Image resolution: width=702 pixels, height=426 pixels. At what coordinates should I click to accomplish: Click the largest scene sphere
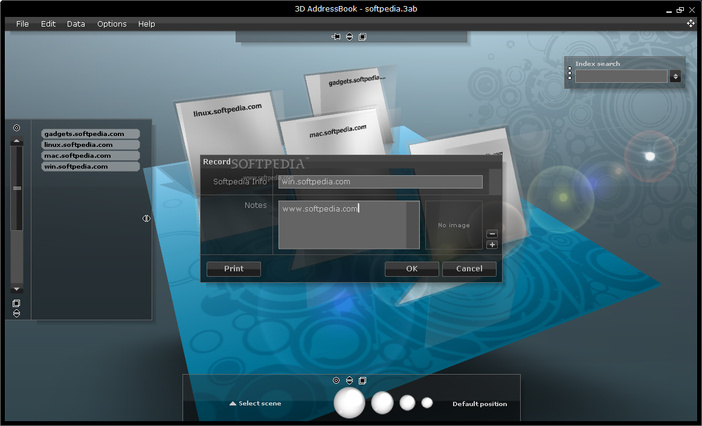coord(349,402)
